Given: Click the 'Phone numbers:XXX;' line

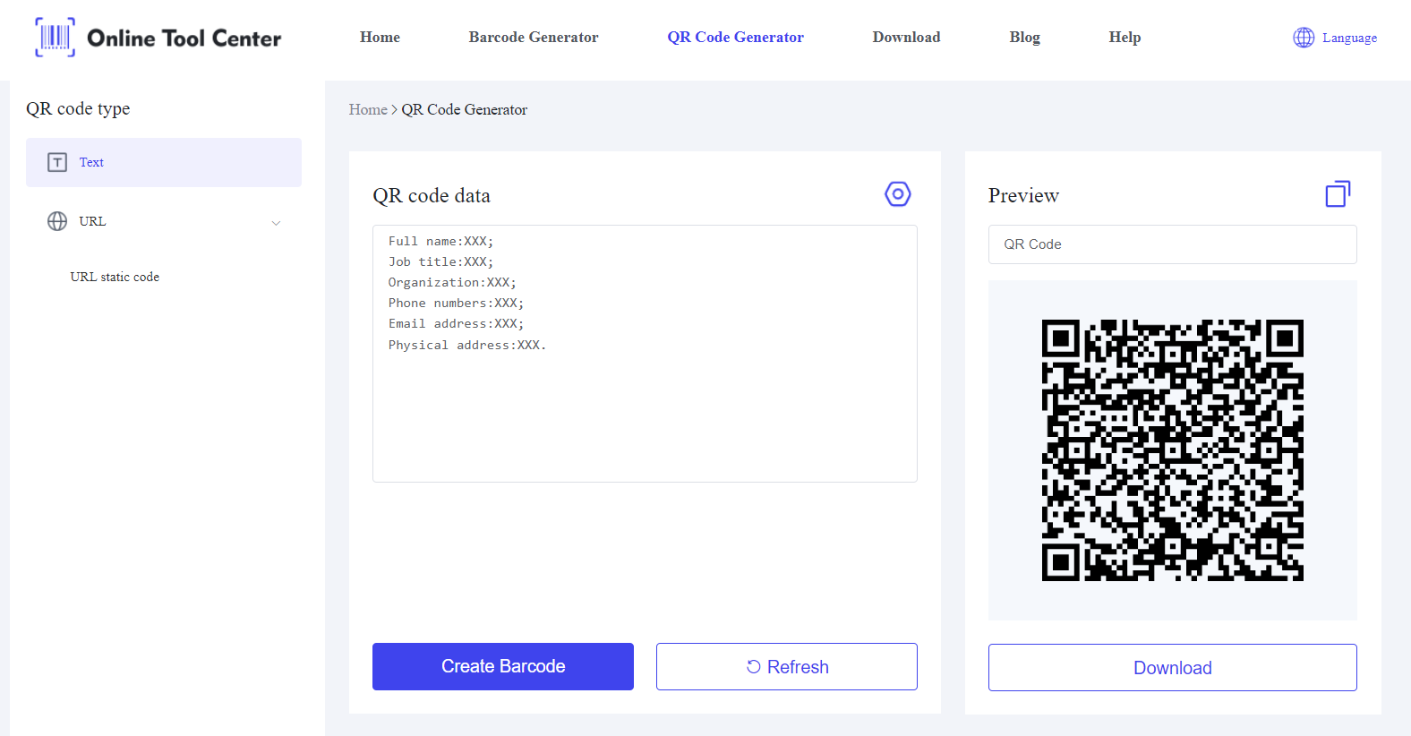Looking at the screenshot, I should pos(456,303).
